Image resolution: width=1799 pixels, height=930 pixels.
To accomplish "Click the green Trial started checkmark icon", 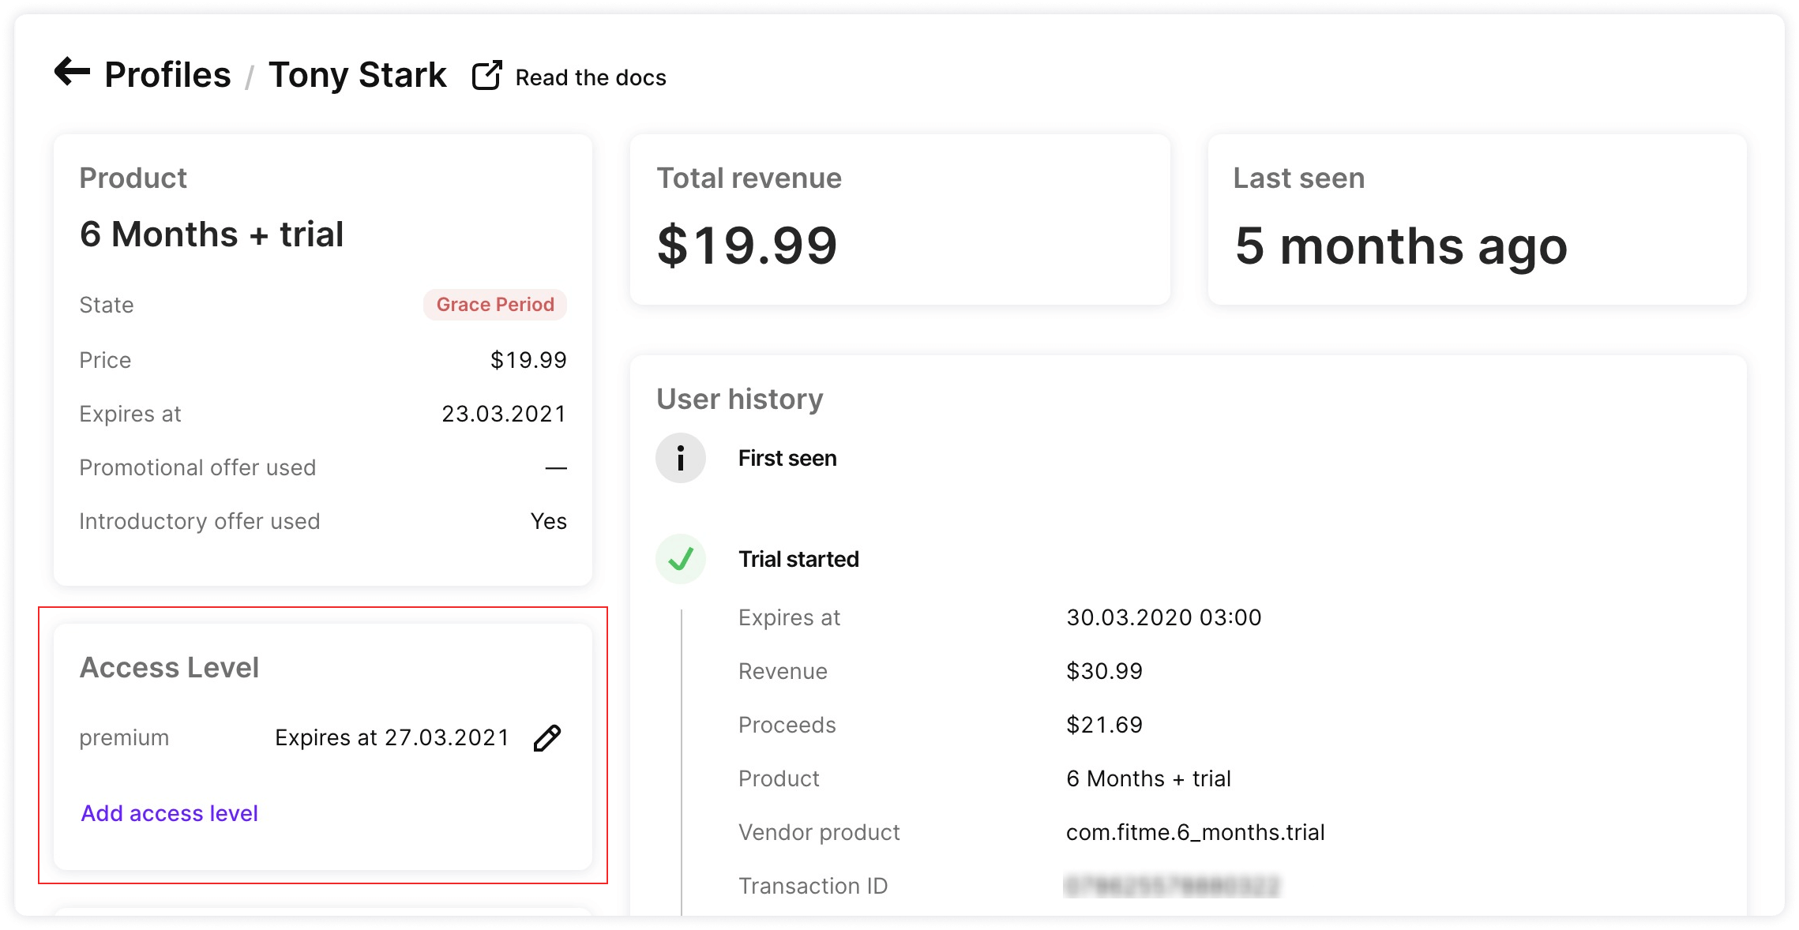I will 680,559.
